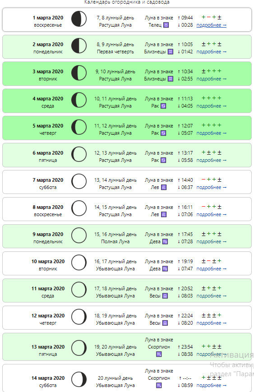Select the 6 марта 2020 date heading

click(48, 153)
